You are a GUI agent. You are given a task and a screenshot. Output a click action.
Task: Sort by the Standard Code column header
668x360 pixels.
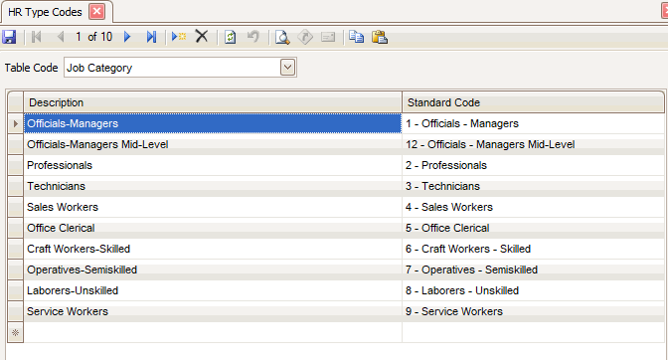point(533,102)
